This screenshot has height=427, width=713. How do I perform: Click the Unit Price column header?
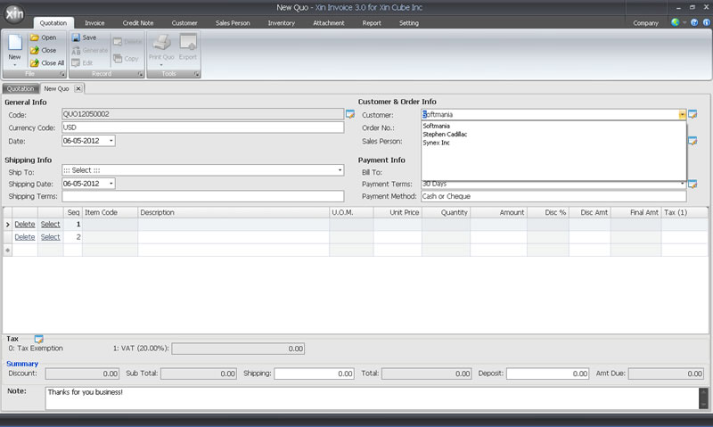click(397, 212)
